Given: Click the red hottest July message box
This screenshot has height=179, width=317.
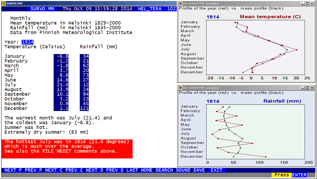Looking at the screenshot, I should tap(67, 149).
